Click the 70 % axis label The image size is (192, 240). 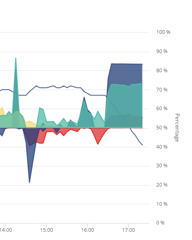click(162, 90)
